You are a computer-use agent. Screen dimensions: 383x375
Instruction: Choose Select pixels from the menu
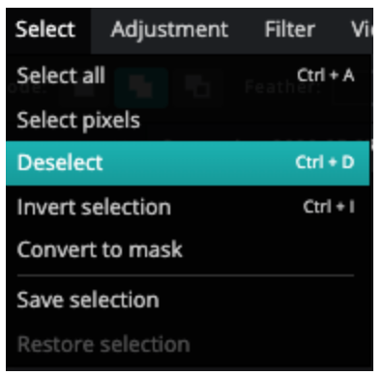(x=188, y=120)
